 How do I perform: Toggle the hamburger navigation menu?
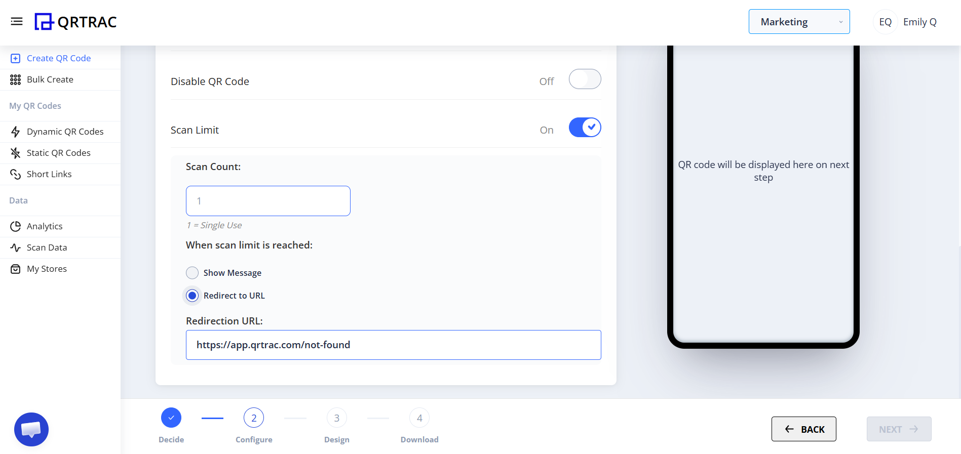(17, 21)
